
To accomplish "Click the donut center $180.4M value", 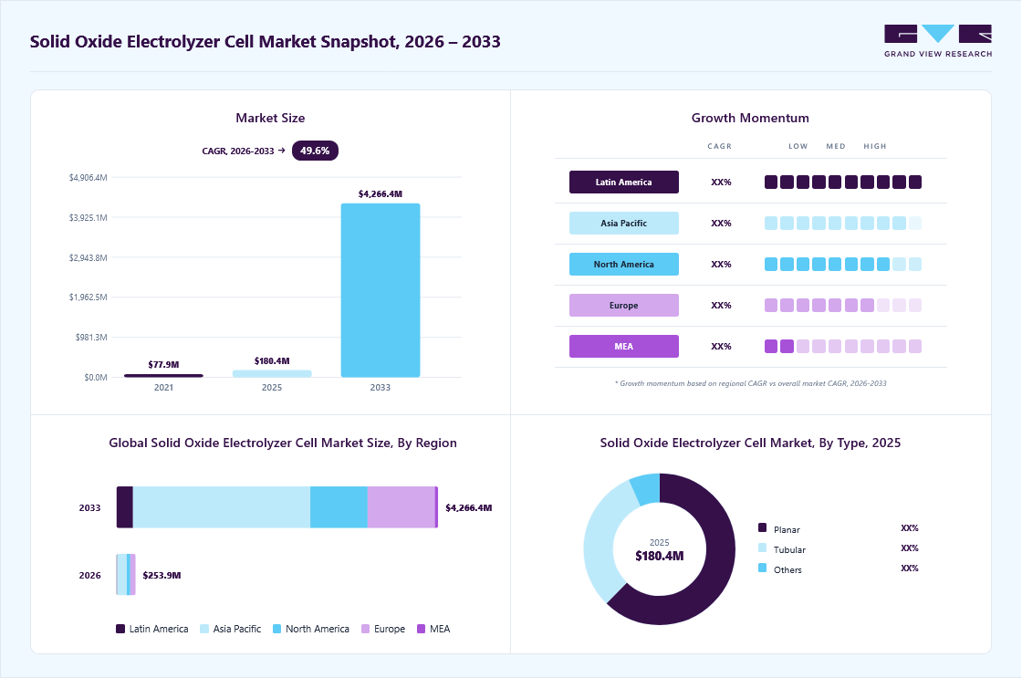I will tap(660, 556).
